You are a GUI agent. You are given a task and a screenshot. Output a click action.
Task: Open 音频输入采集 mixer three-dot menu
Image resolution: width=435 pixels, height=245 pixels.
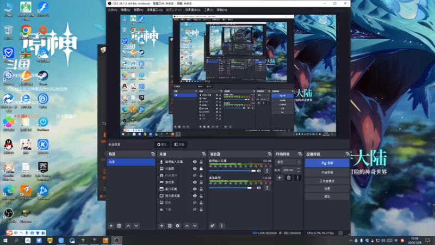tap(267, 171)
